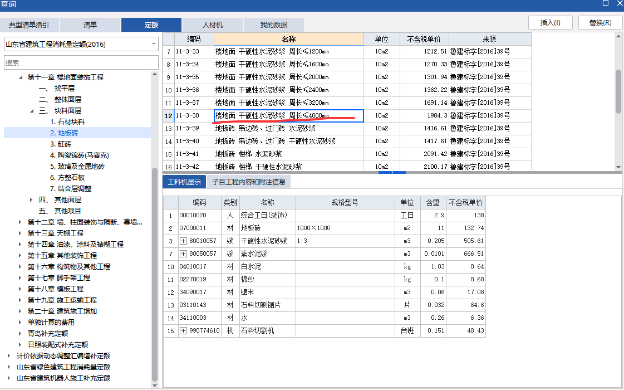624x390 pixels.
Task: Select 第十八章 模板工程 chapter
Action: click(55, 289)
